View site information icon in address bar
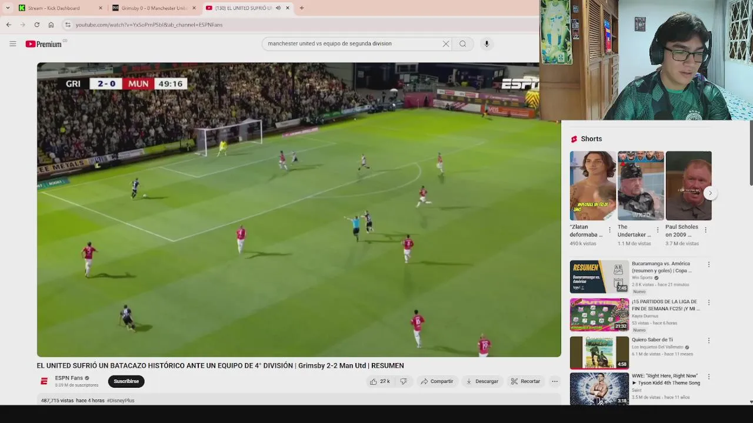This screenshot has height=423, width=753. pos(68,25)
